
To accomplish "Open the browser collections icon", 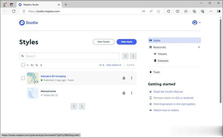I will pyautogui.click(x=194, y=11).
